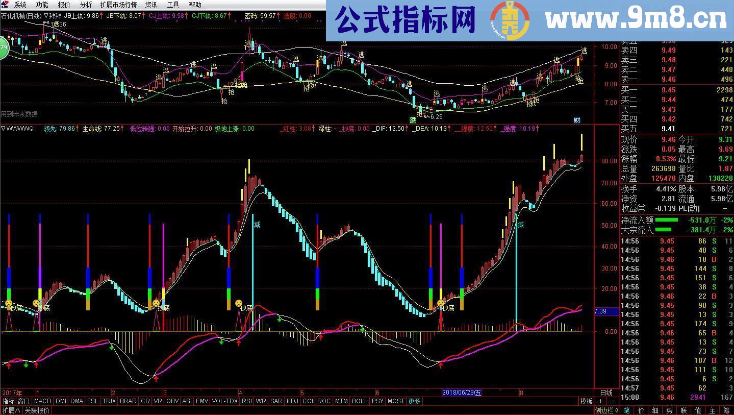734x415 pixels.
Task: Click the 主 icon at bottom right
Action: pos(712,410)
